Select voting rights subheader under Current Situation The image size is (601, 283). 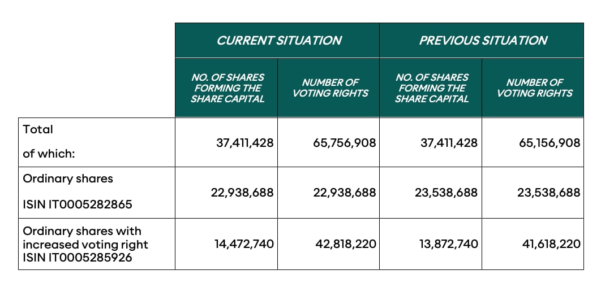coord(330,88)
